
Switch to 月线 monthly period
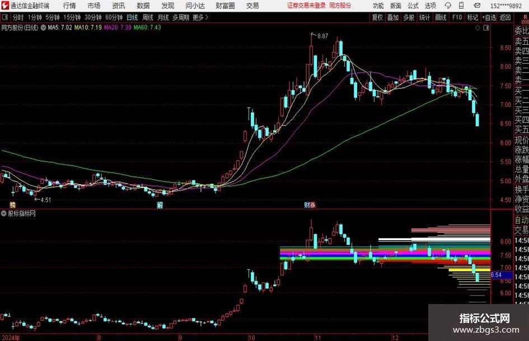163,17
